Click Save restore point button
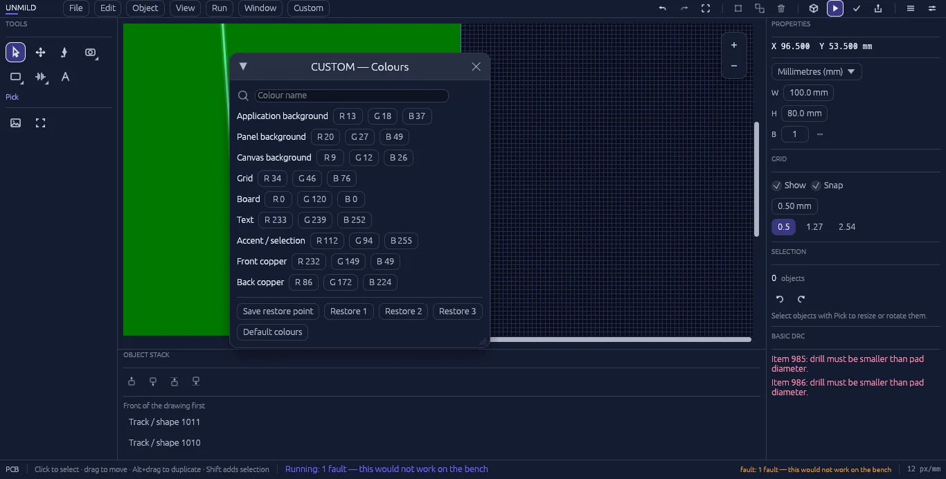 pos(278,311)
